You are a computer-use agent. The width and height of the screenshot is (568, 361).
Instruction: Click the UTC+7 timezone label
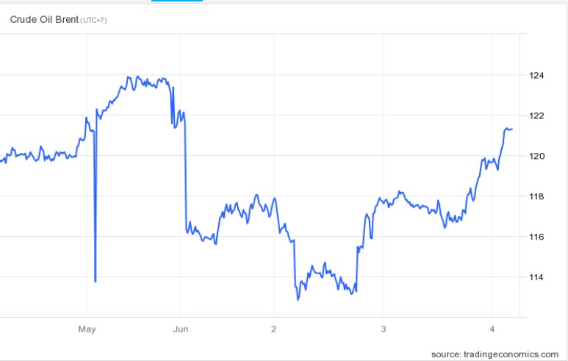click(x=93, y=20)
